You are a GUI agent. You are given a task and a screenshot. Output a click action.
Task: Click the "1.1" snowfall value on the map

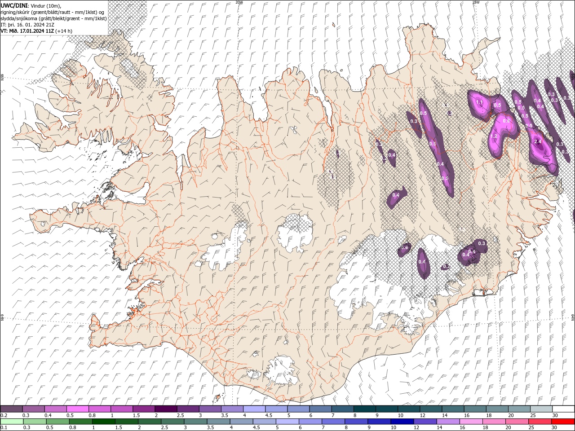(479, 102)
